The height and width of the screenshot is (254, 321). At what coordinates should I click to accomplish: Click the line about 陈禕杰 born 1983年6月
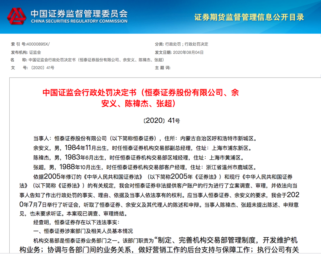pyautogui.click(x=138, y=157)
